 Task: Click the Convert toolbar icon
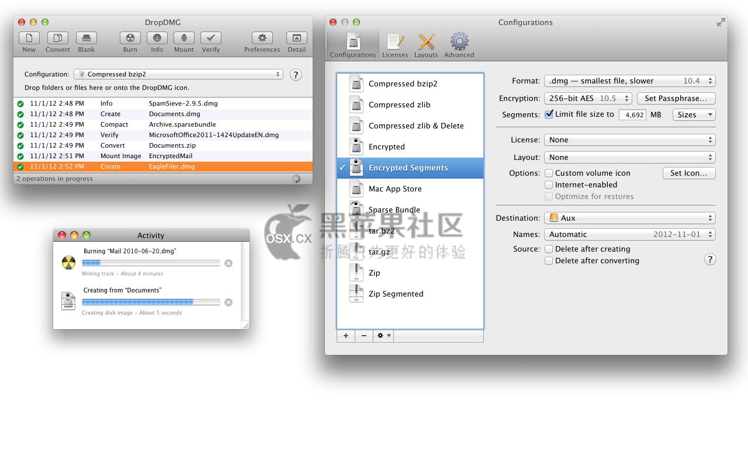(x=58, y=38)
